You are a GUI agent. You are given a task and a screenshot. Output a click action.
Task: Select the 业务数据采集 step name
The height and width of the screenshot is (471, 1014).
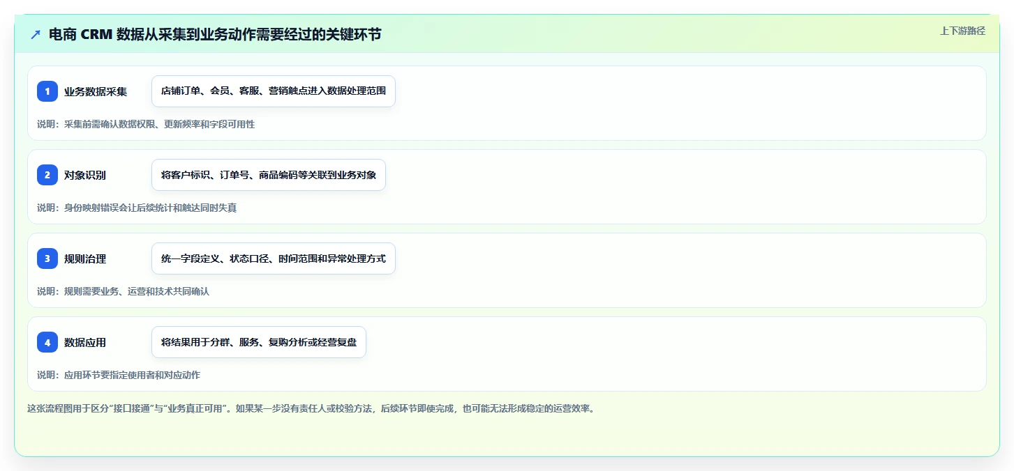(x=96, y=91)
